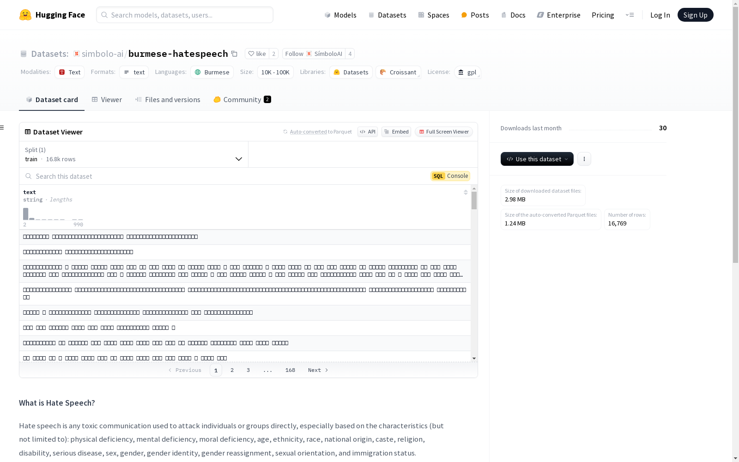Click the more navigation menu icon
The width and height of the screenshot is (739, 462).
coord(630,15)
